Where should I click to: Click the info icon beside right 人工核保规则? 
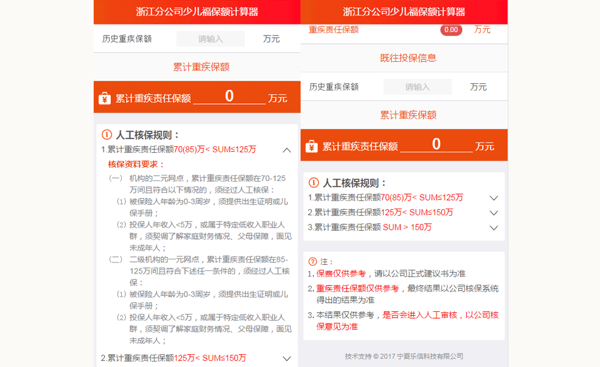coord(313,183)
